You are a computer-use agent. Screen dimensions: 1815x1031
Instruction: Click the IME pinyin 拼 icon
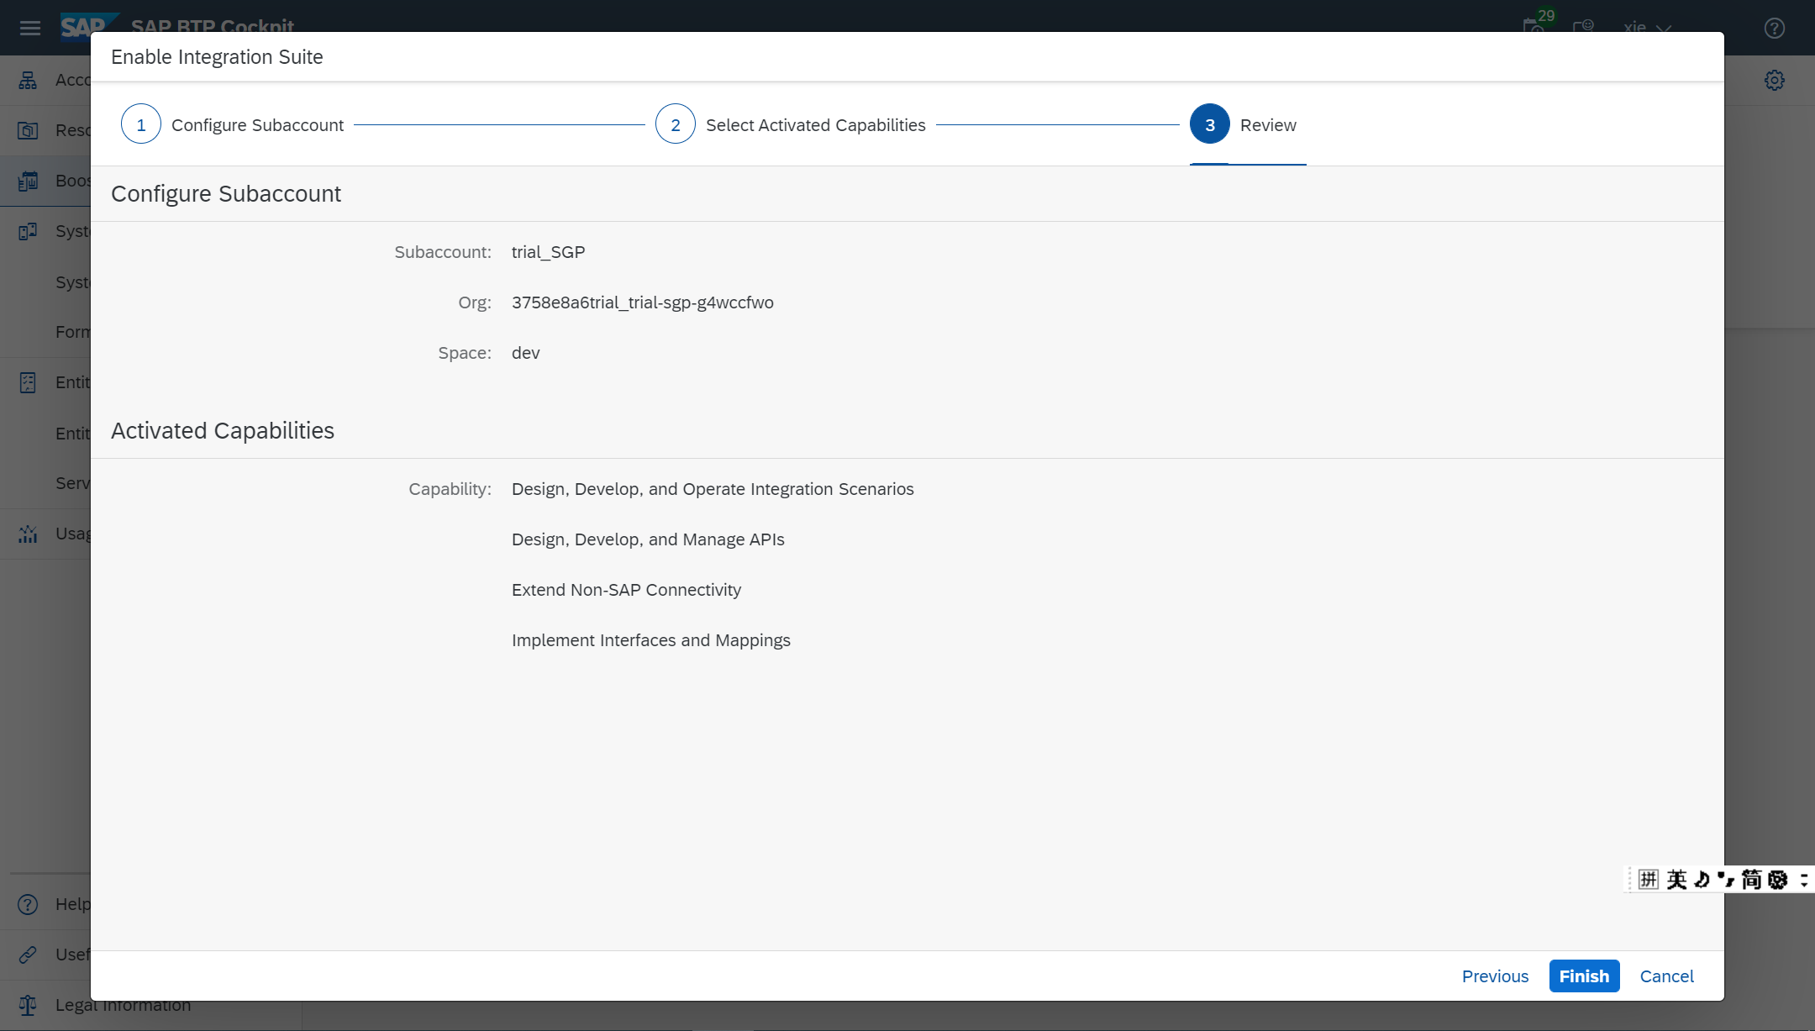point(1649,880)
